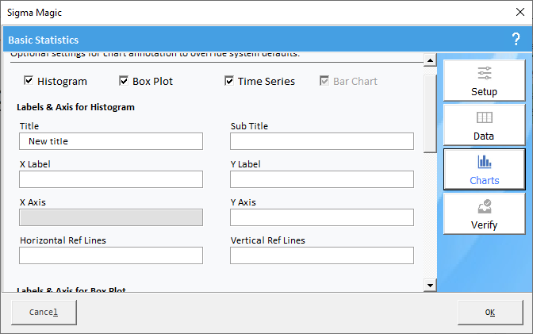Close the Sigma Magic dialog window
This screenshot has width=533, height=334.
point(514,12)
